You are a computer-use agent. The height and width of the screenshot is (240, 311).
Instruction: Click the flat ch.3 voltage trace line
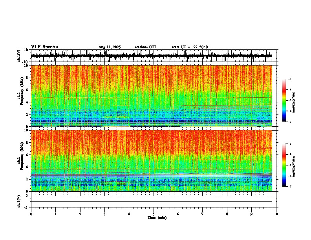tap(152, 201)
